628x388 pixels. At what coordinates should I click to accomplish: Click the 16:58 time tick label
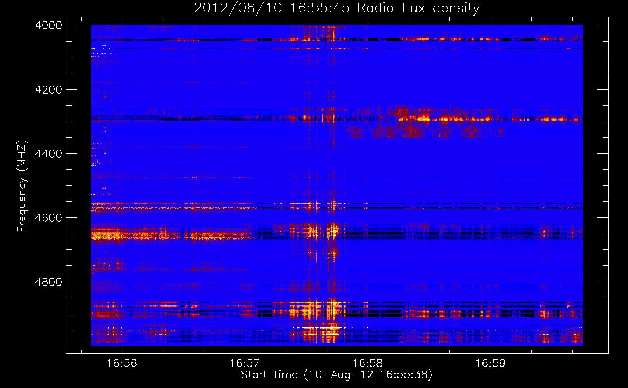click(x=367, y=364)
